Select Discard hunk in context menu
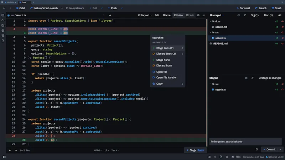 click(x=167, y=65)
